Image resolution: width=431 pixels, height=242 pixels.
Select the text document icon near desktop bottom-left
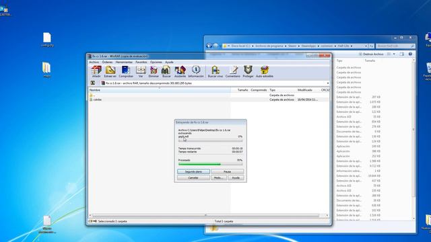click(47, 225)
